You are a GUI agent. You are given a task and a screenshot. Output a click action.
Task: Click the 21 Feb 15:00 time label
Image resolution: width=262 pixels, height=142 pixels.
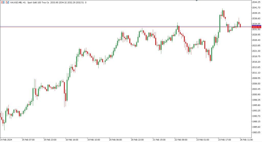click(x=159, y=140)
